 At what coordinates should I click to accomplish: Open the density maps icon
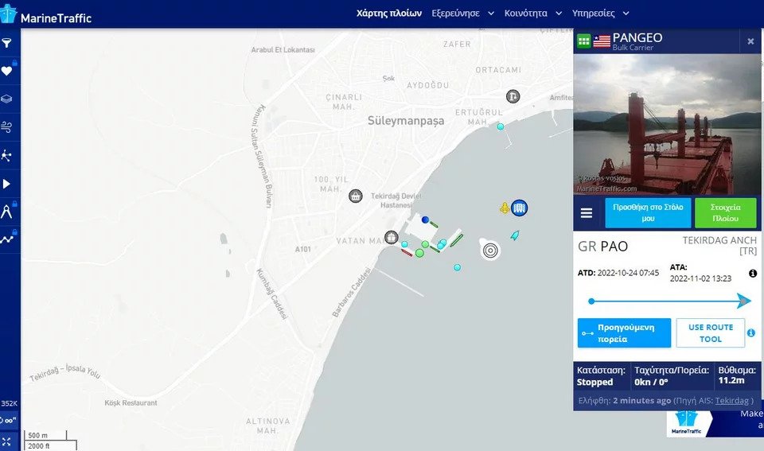tap(7, 155)
